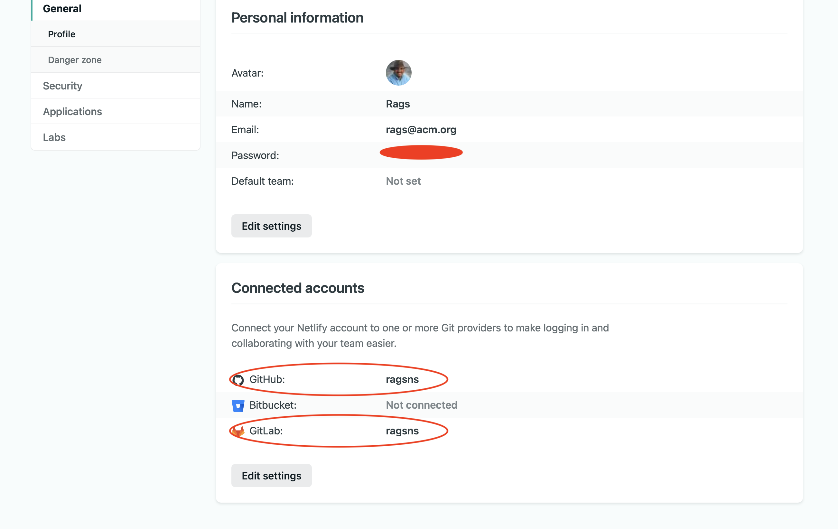The height and width of the screenshot is (529, 838).
Task: Click the Connected accounts heading
Action: (x=298, y=288)
